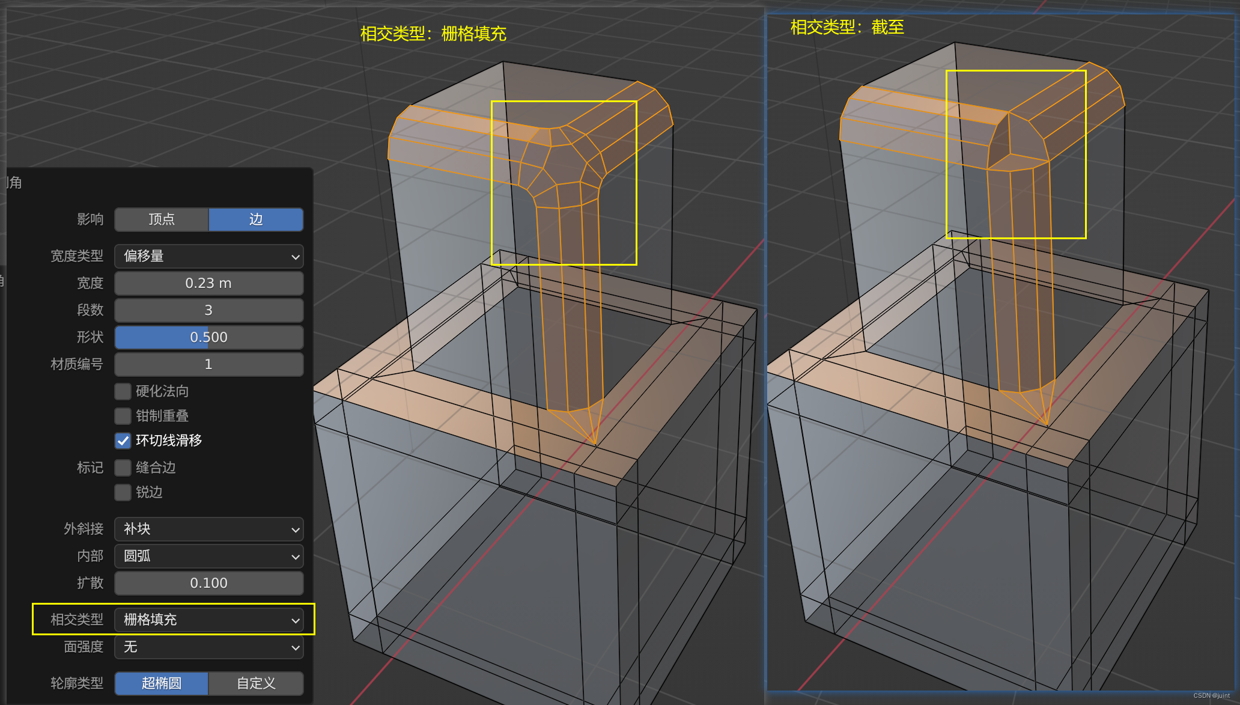Enable the 硬化法向 checkbox
Viewport: 1240px width, 705px height.
tap(123, 391)
